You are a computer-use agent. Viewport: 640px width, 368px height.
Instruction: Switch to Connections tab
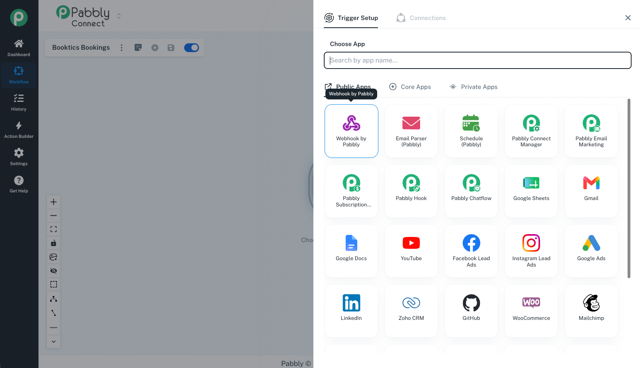(421, 18)
